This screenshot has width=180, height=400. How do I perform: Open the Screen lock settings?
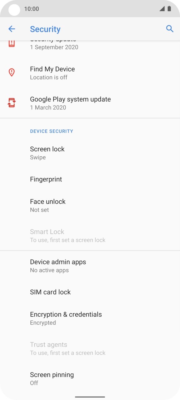[47, 153]
